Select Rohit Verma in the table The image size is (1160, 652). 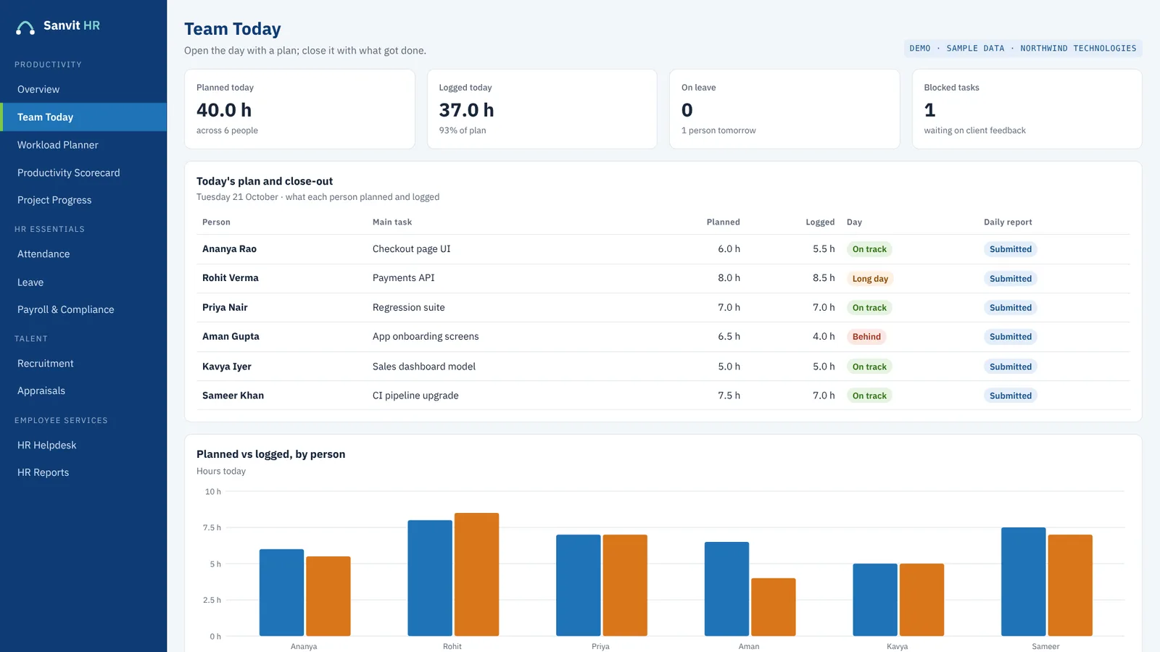click(x=230, y=277)
